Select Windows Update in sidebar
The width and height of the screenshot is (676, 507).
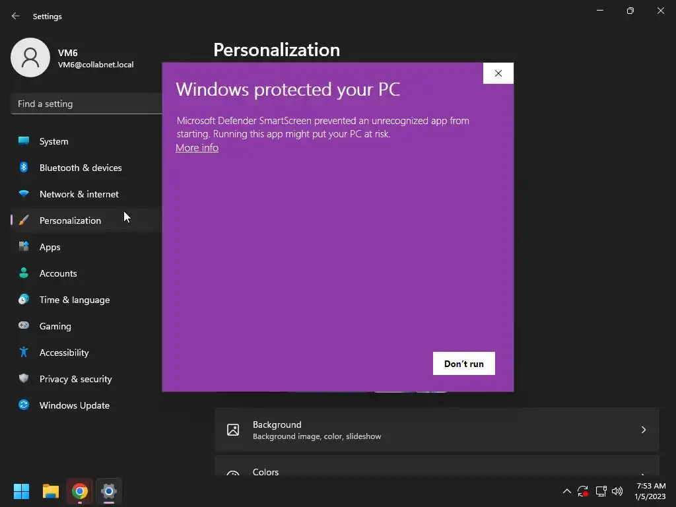pyautogui.click(x=86, y=405)
